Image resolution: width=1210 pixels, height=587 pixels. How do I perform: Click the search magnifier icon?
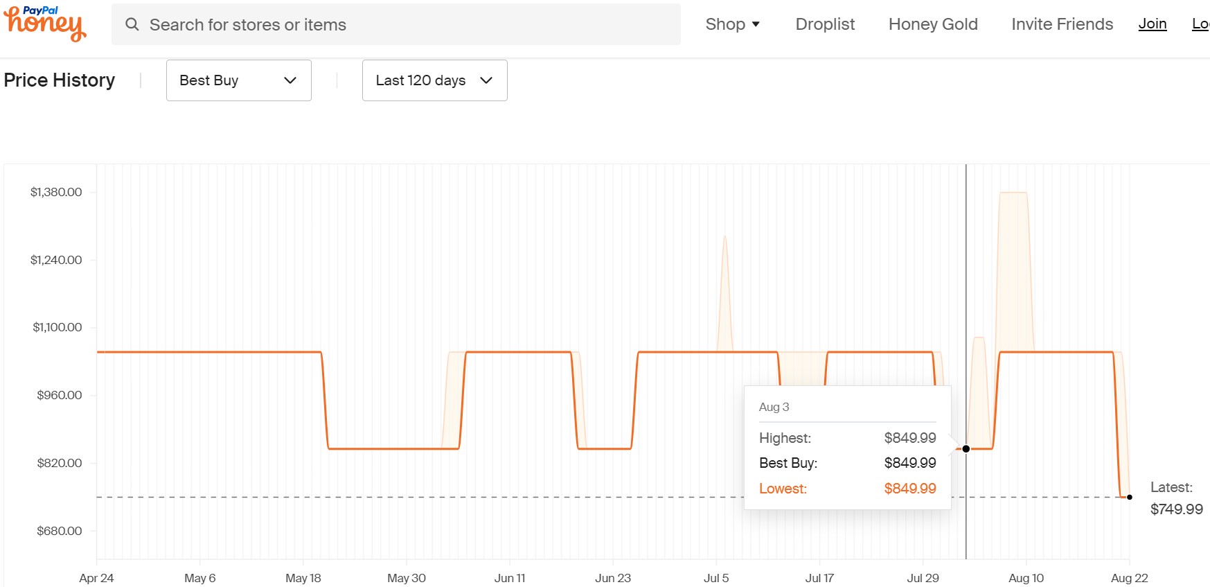point(132,24)
